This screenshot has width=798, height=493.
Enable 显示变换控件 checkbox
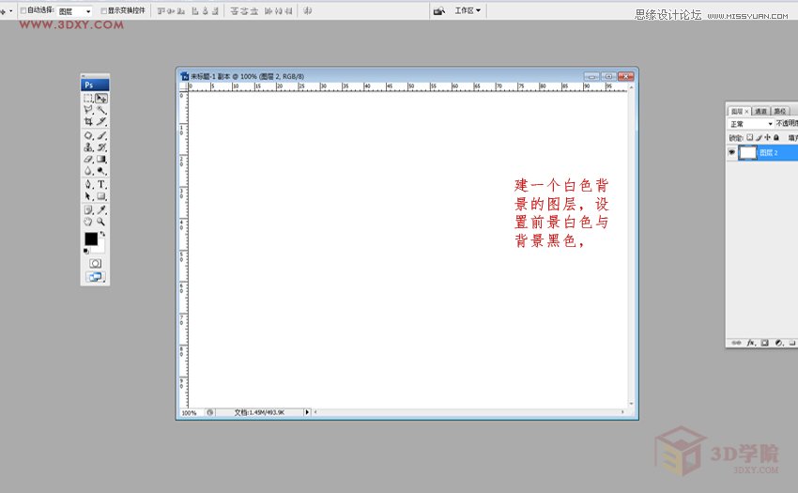[104, 10]
